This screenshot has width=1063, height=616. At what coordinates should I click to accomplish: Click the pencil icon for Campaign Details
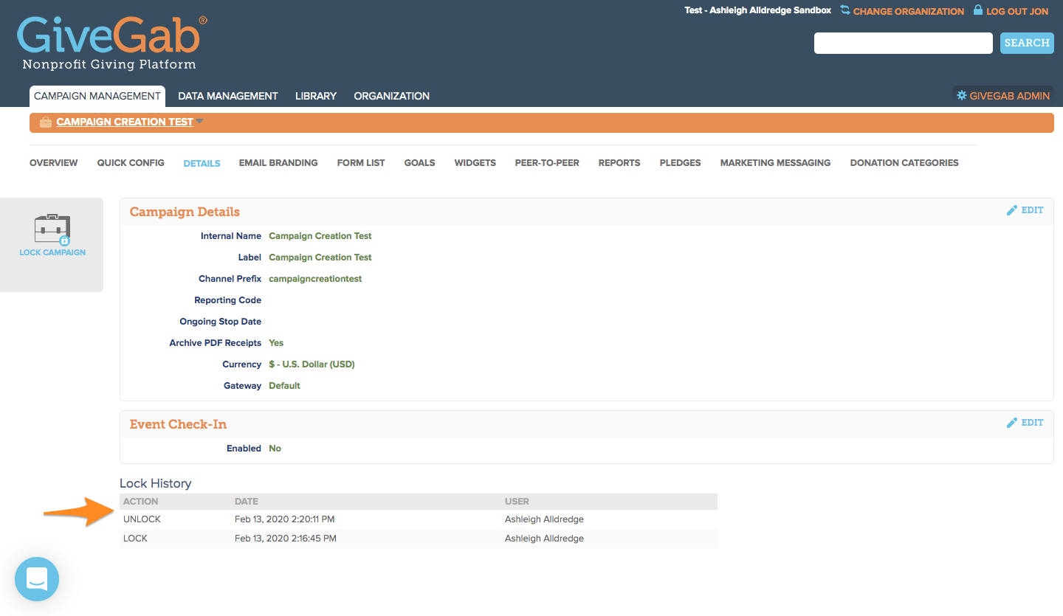click(1012, 210)
